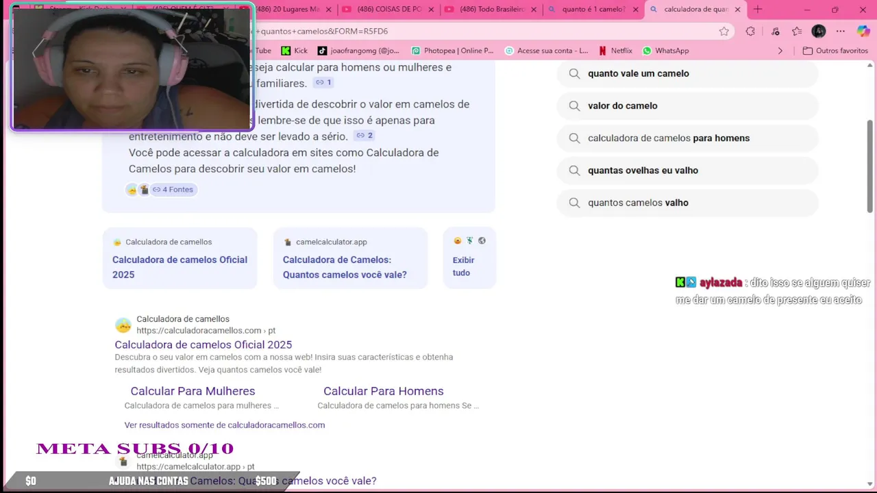Add page to favorites star icon
Screen dimensions: 877x493
tap(724, 31)
